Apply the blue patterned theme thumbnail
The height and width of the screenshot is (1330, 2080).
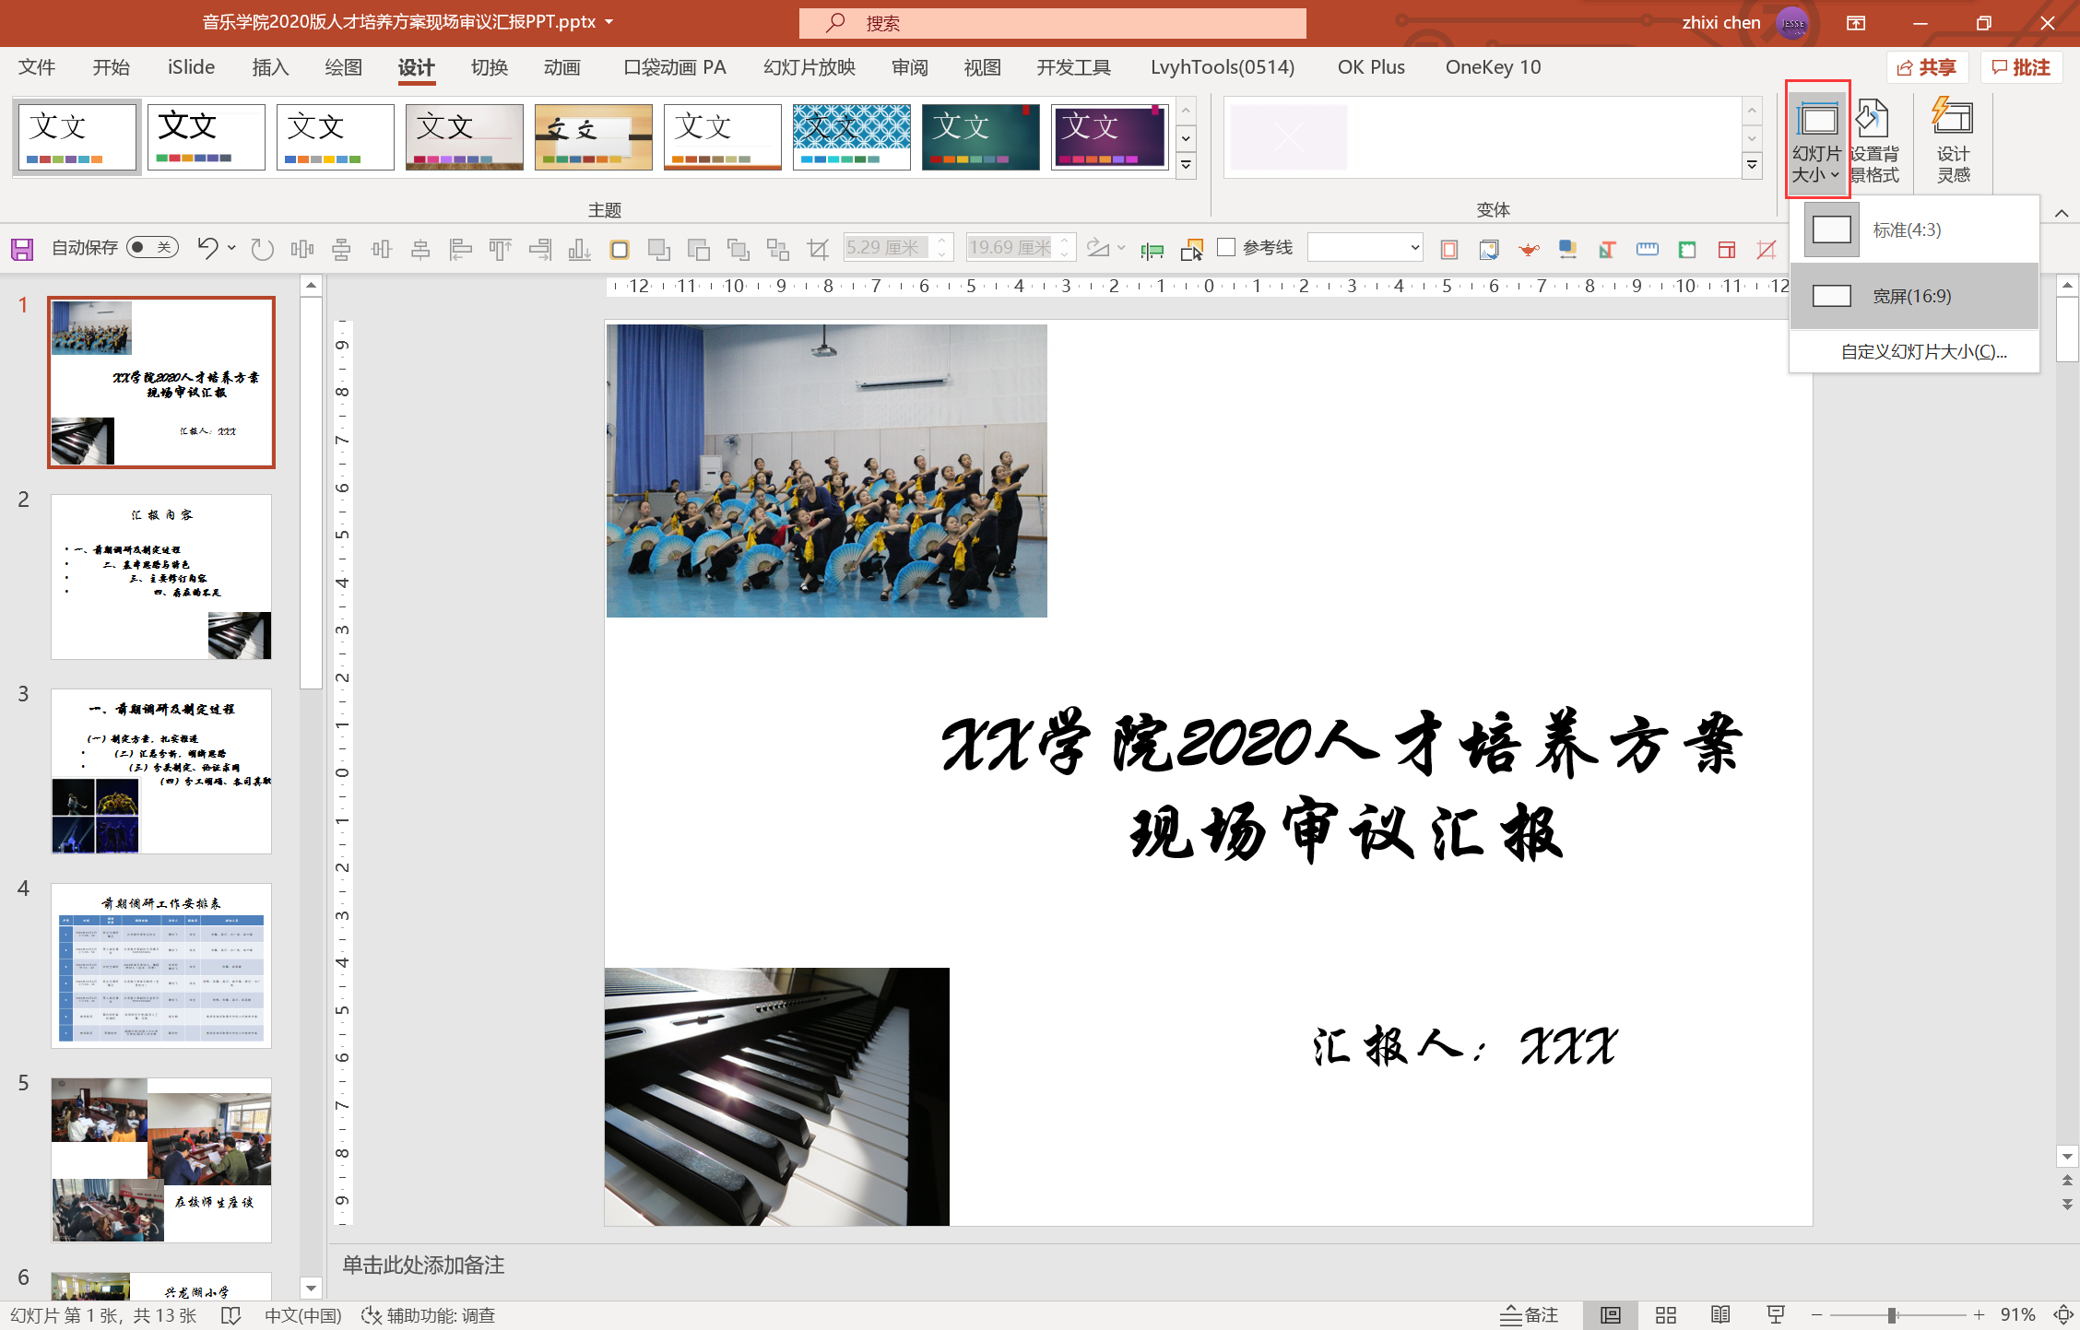click(x=852, y=137)
